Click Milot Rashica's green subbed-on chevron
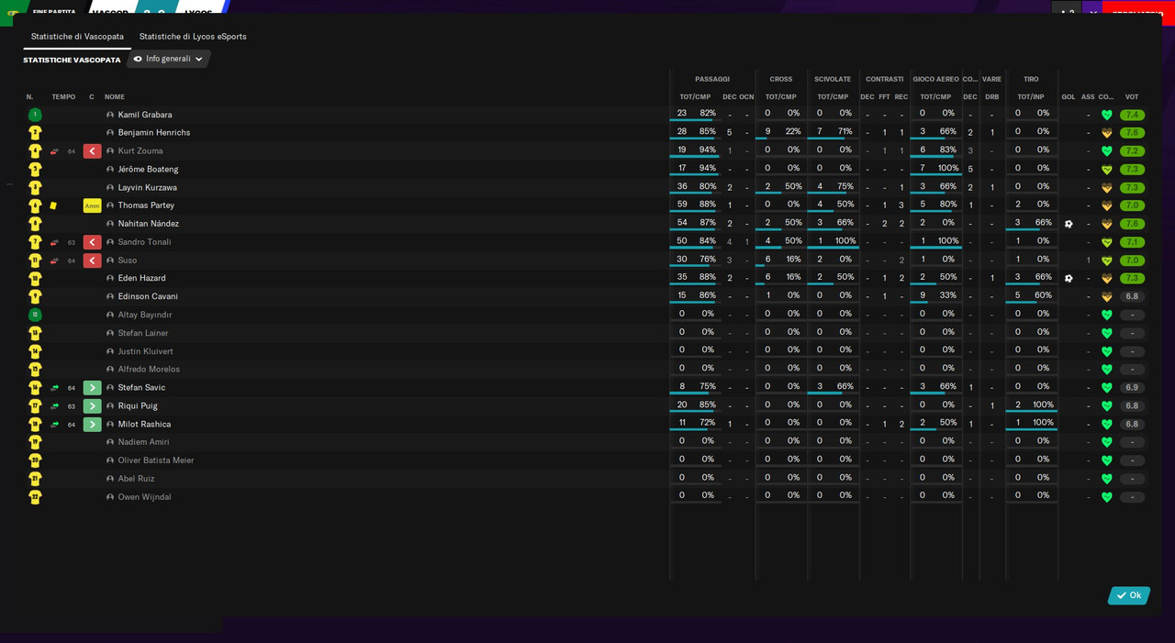1175x643 pixels. (x=92, y=425)
